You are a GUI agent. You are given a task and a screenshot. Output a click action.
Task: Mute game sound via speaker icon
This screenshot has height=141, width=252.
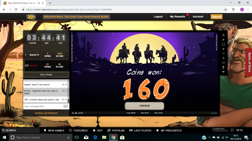click(x=76, y=113)
